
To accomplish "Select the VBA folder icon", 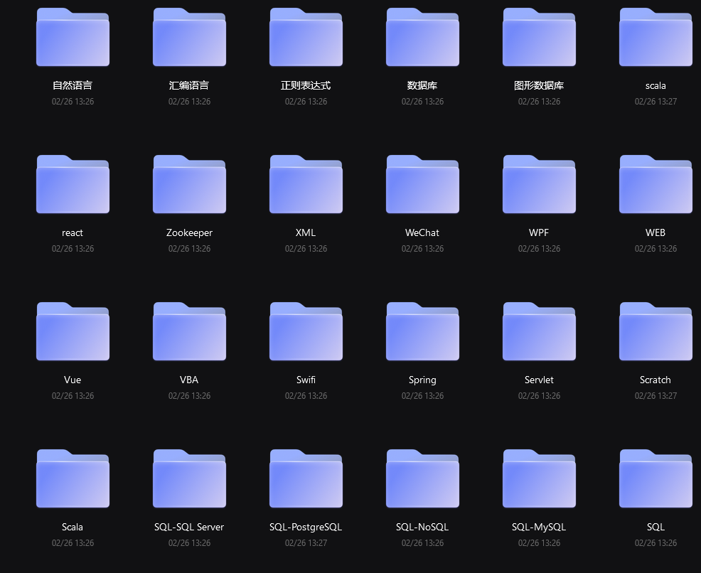I will pyautogui.click(x=190, y=331).
